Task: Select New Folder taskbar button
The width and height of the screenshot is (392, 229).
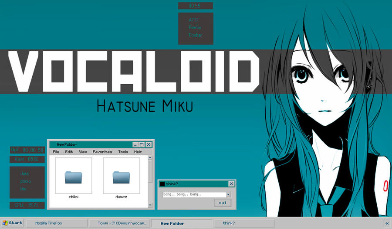Action: pos(182,223)
